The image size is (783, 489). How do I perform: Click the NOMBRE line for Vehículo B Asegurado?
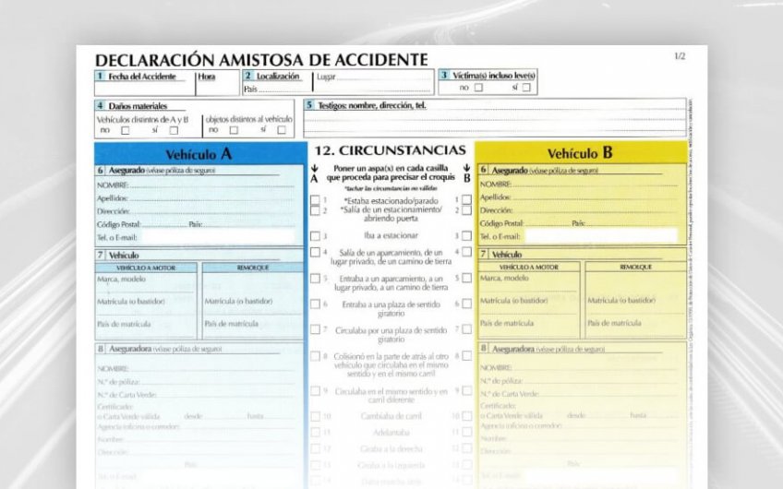click(596, 185)
